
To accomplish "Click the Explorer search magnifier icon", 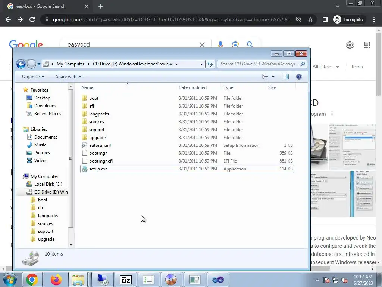I will 303,64.
